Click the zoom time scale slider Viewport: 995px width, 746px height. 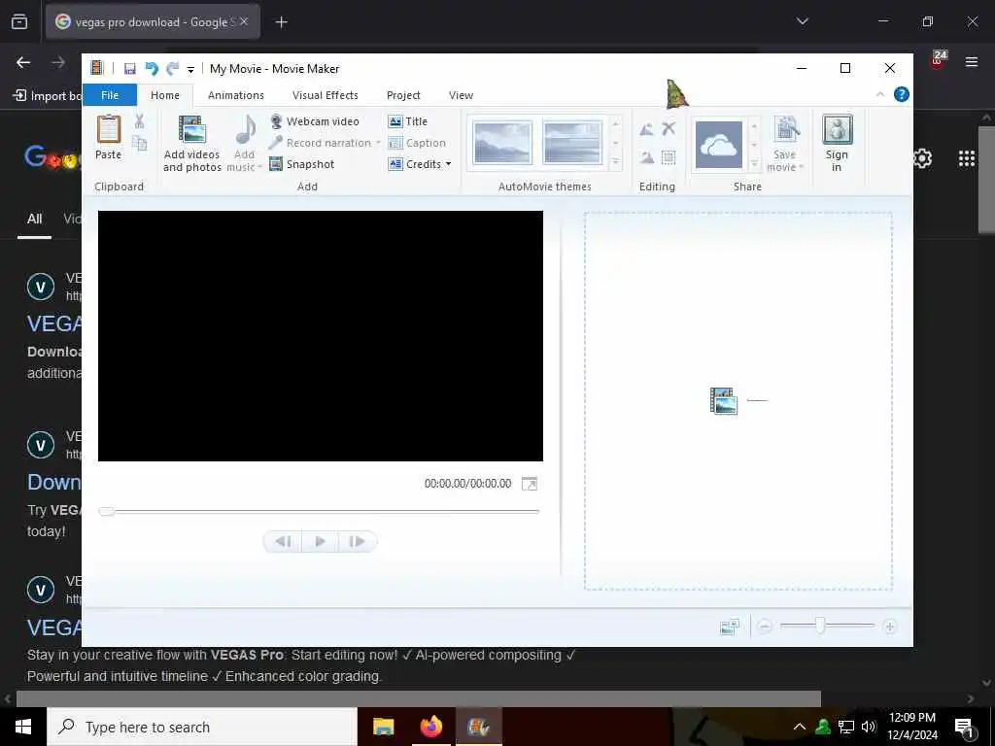[x=820, y=627]
